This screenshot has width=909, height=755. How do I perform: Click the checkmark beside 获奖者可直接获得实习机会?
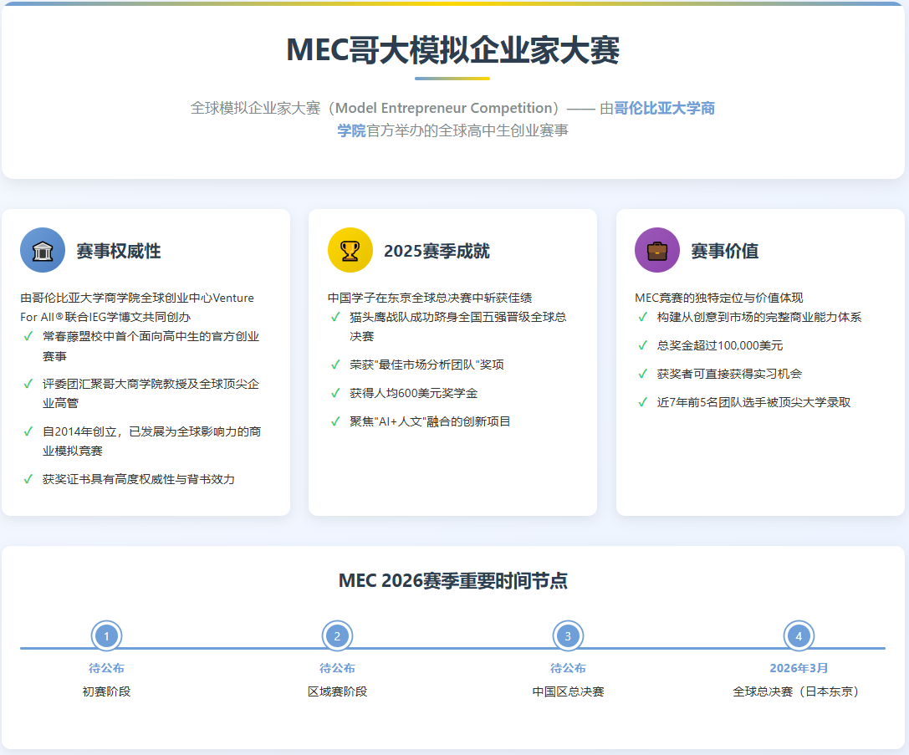point(642,374)
